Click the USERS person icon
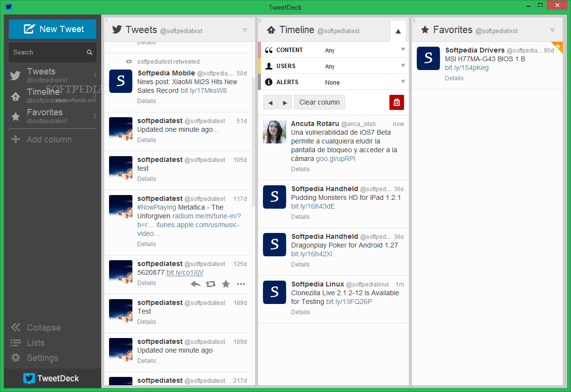This screenshot has width=571, height=392. [269, 66]
